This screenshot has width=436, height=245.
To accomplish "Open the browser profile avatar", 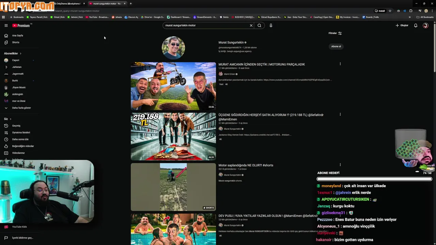I will coord(426,11).
